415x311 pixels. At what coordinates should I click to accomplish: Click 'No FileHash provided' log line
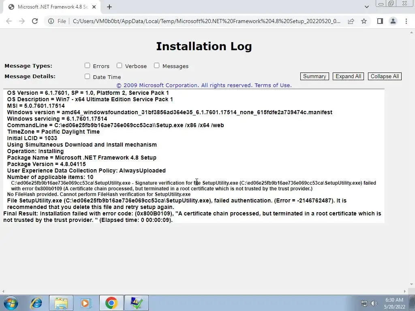click(x=99, y=194)
